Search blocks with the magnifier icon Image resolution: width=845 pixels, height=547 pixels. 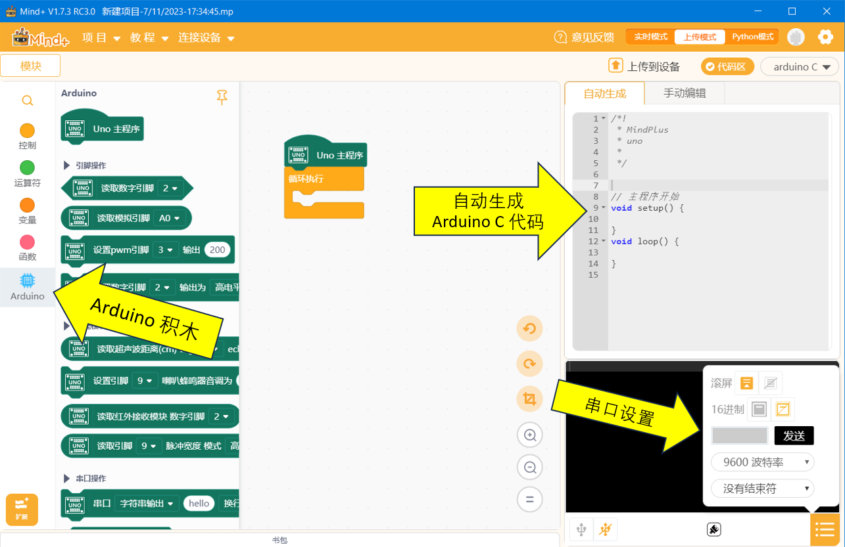point(27,100)
